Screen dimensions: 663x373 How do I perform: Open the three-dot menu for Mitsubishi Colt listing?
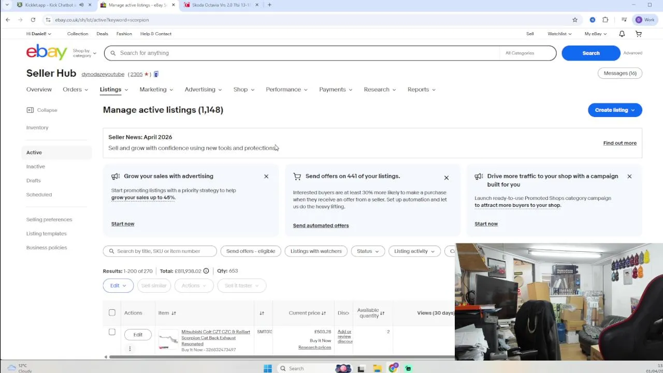tap(130, 349)
